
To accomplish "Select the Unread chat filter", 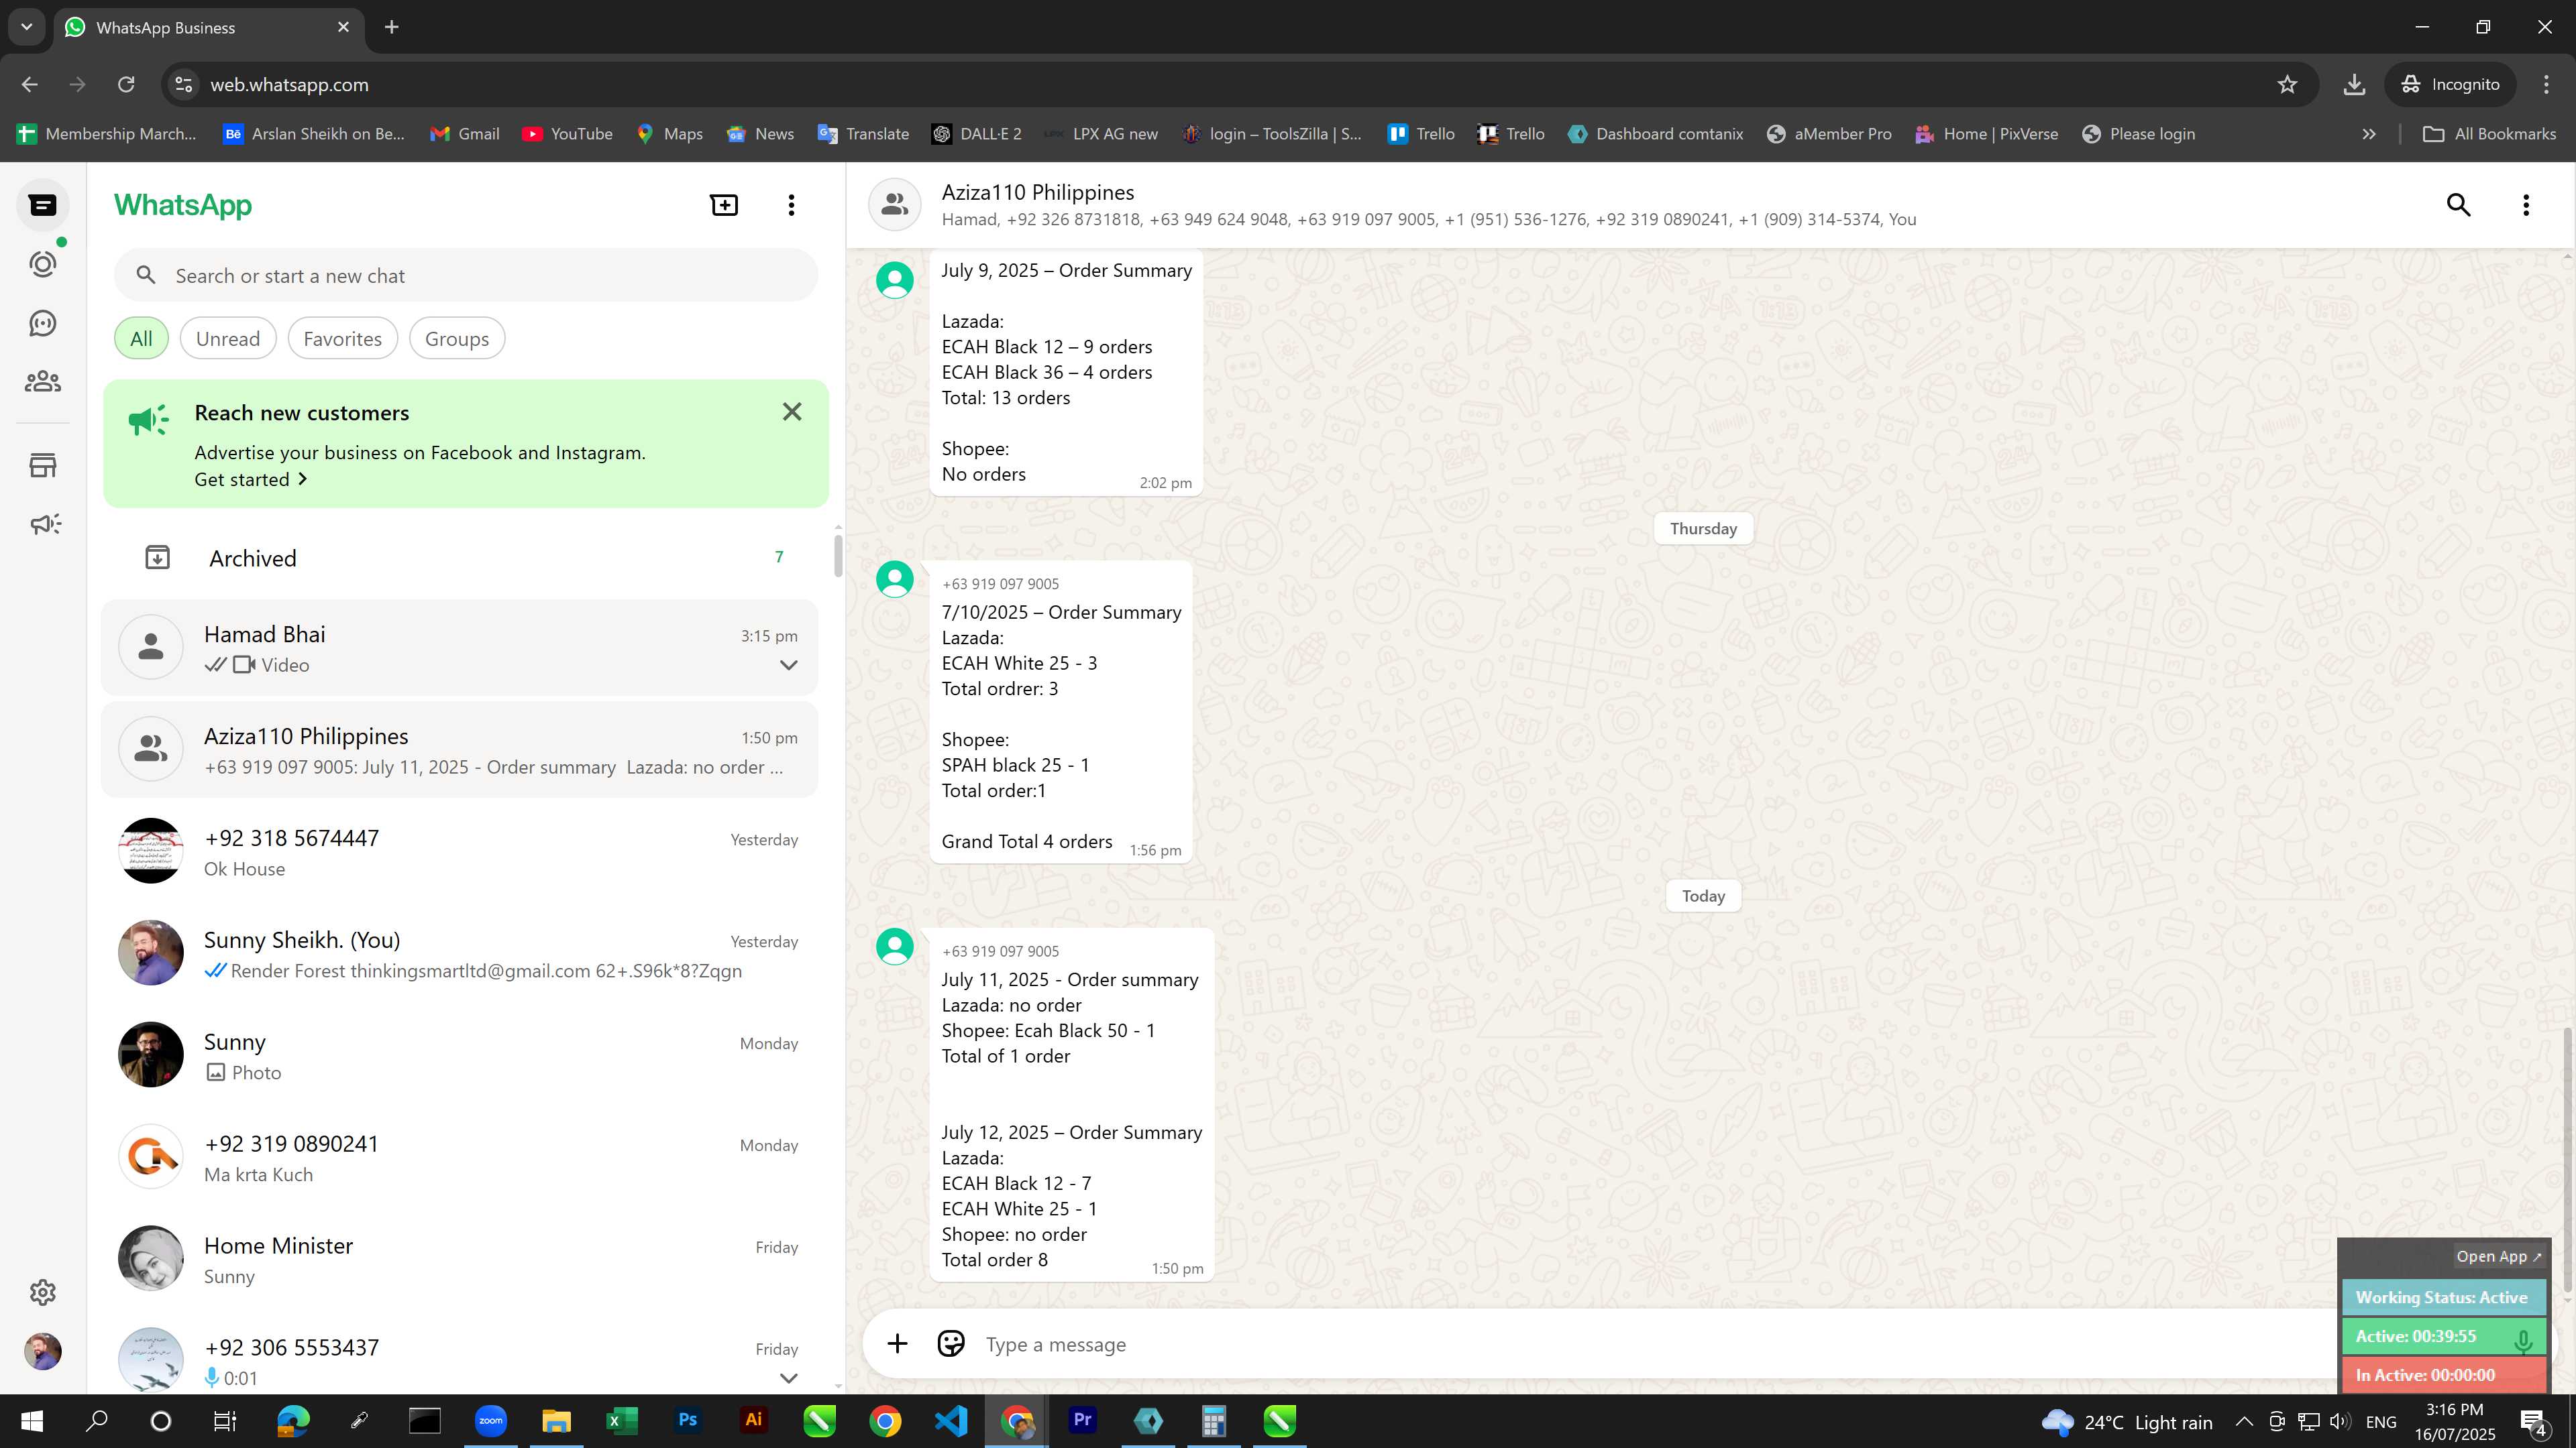I will click(228, 339).
